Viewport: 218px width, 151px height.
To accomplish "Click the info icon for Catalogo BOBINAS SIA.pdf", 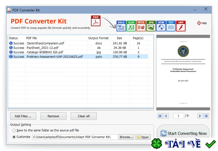I will pos(11,52).
